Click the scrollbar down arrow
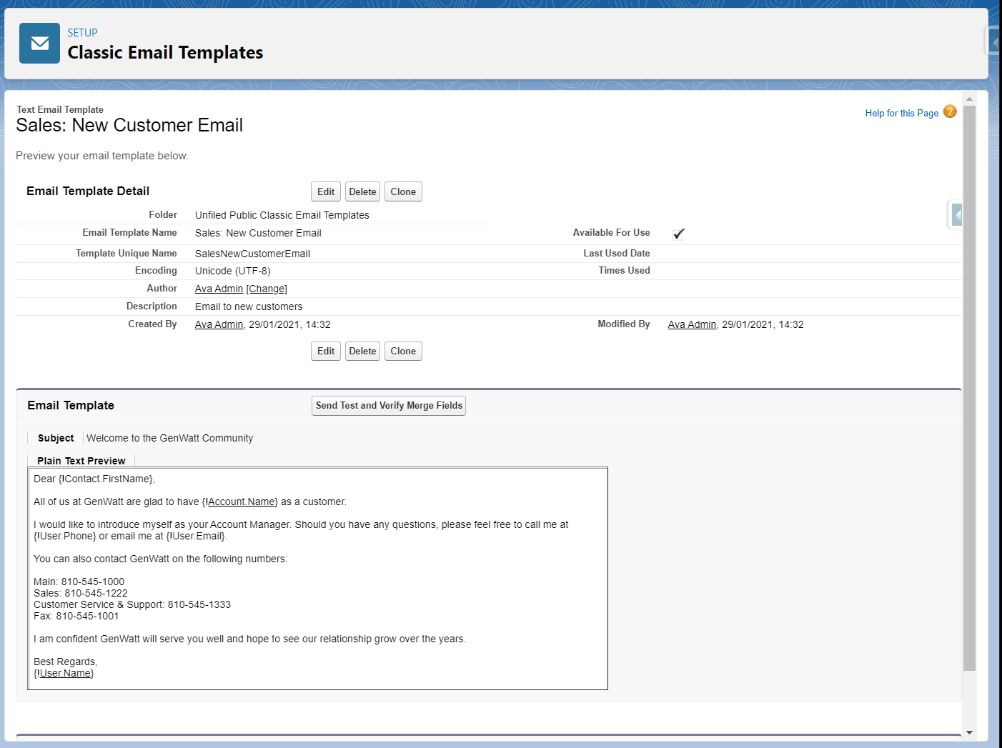The height and width of the screenshot is (748, 1002). click(969, 732)
